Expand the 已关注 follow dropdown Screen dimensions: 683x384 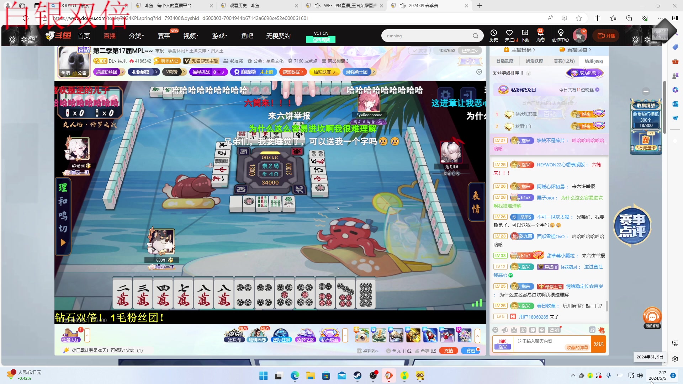470,50
